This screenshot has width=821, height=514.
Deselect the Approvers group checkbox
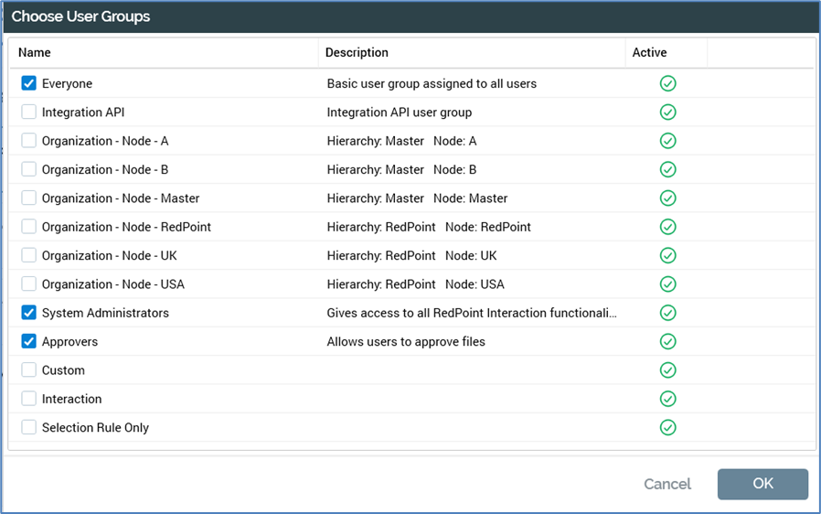click(29, 342)
